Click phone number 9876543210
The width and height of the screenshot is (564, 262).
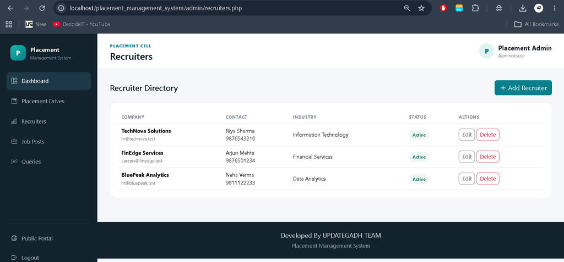[240, 138]
